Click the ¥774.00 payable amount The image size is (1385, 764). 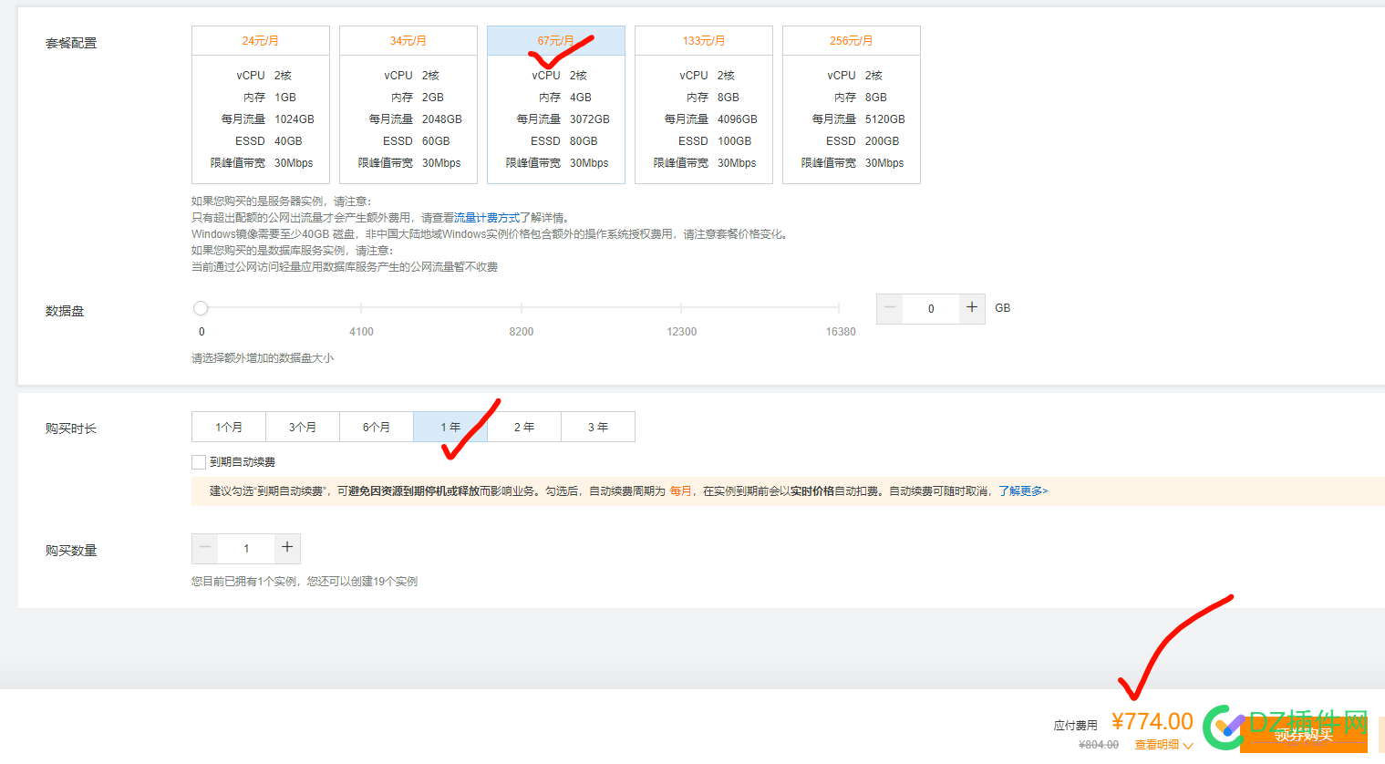click(1152, 722)
